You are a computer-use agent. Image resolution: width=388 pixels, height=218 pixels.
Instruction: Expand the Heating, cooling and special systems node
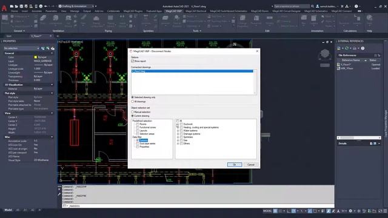(x=178, y=127)
